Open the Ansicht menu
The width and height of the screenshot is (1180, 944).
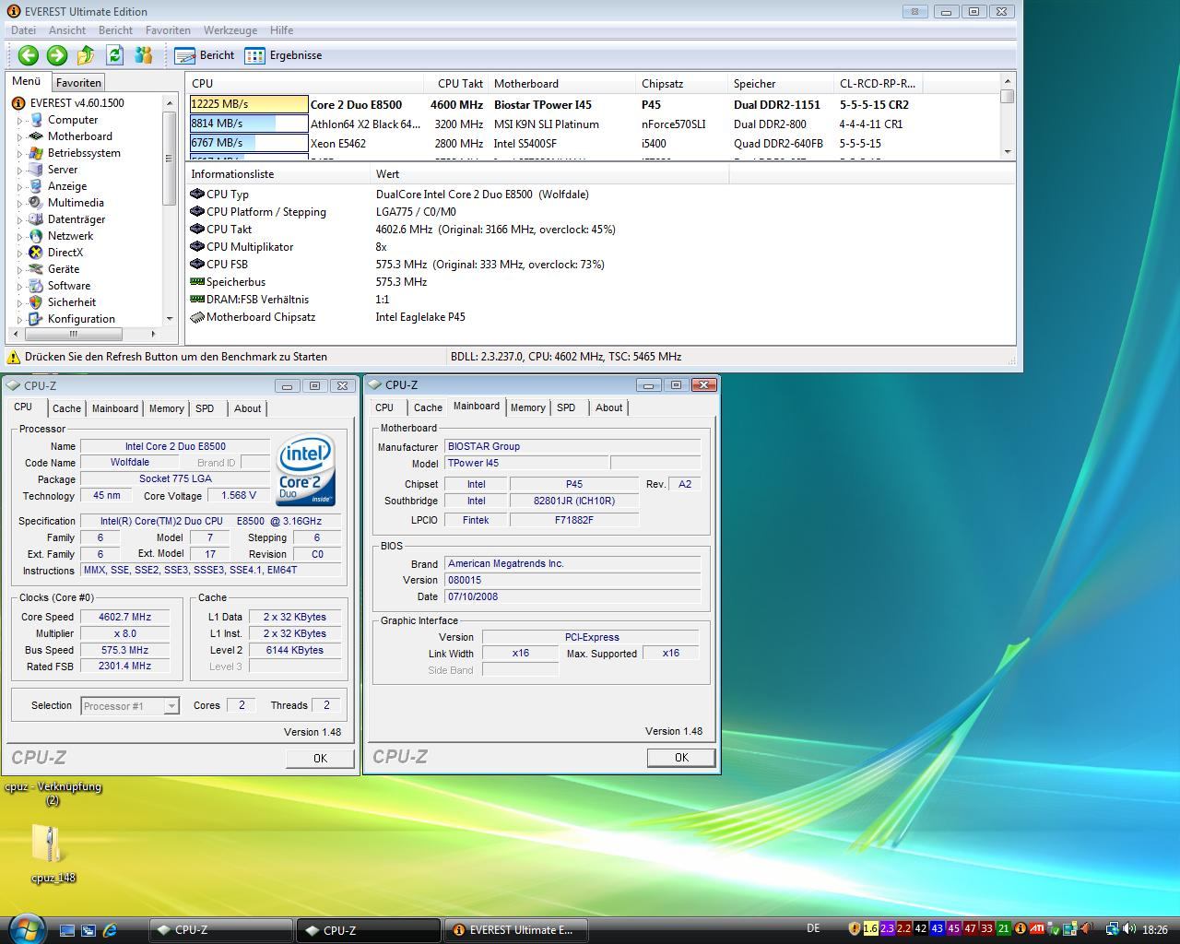pyautogui.click(x=67, y=30)
